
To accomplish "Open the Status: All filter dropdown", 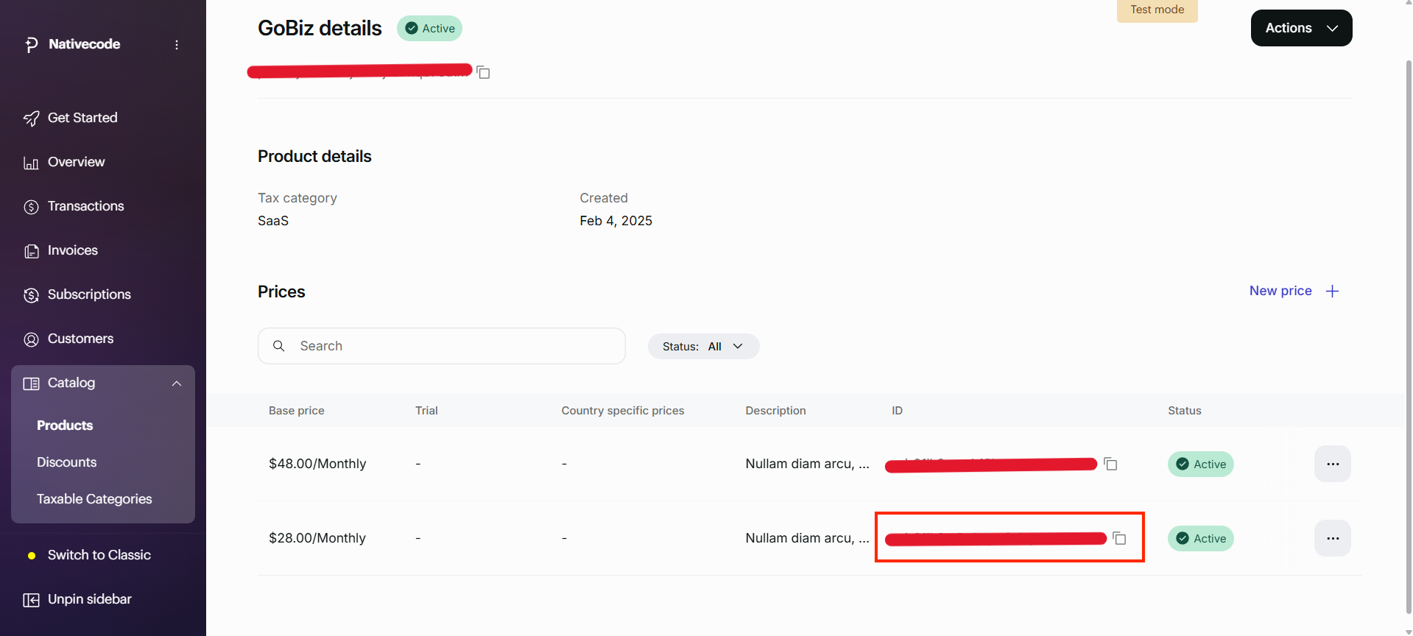I will (x=703, y=346).
